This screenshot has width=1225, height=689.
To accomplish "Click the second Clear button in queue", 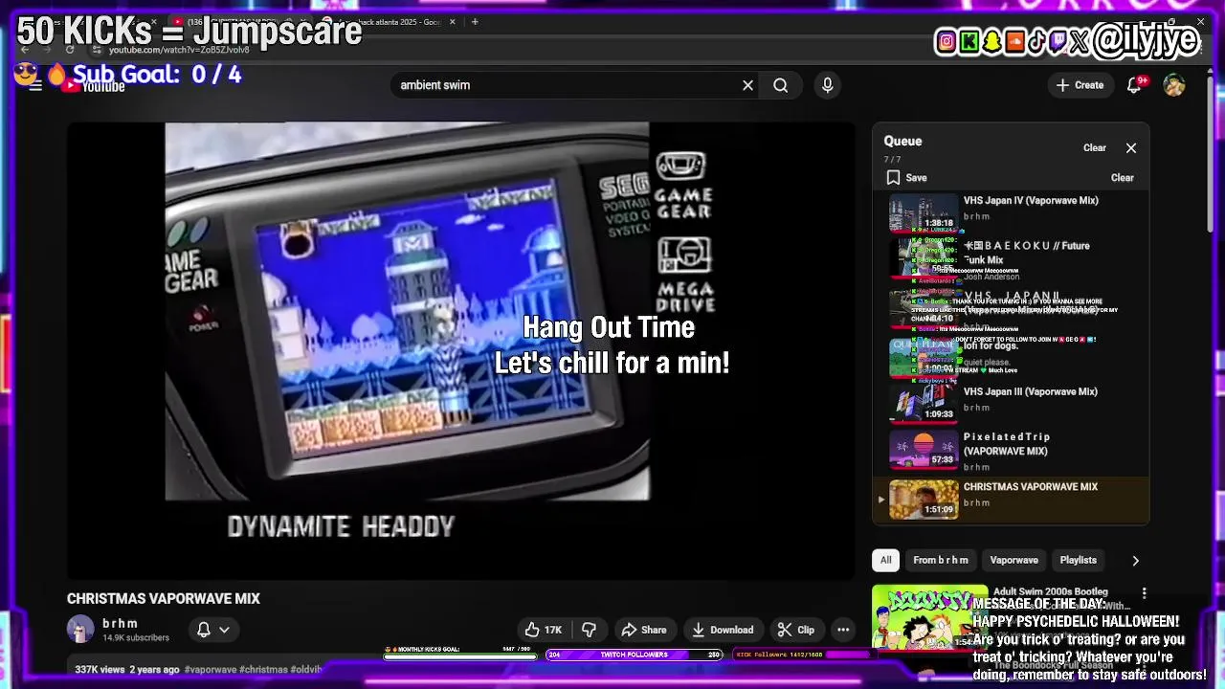I will pyautogui.click(x=1123, y=178).
